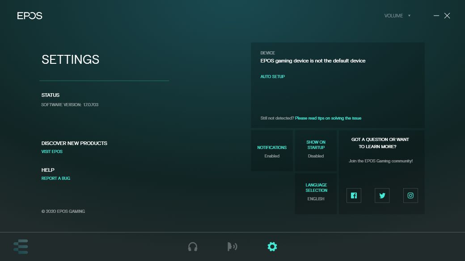Follow the Visit EPOS link

[52, 152]
